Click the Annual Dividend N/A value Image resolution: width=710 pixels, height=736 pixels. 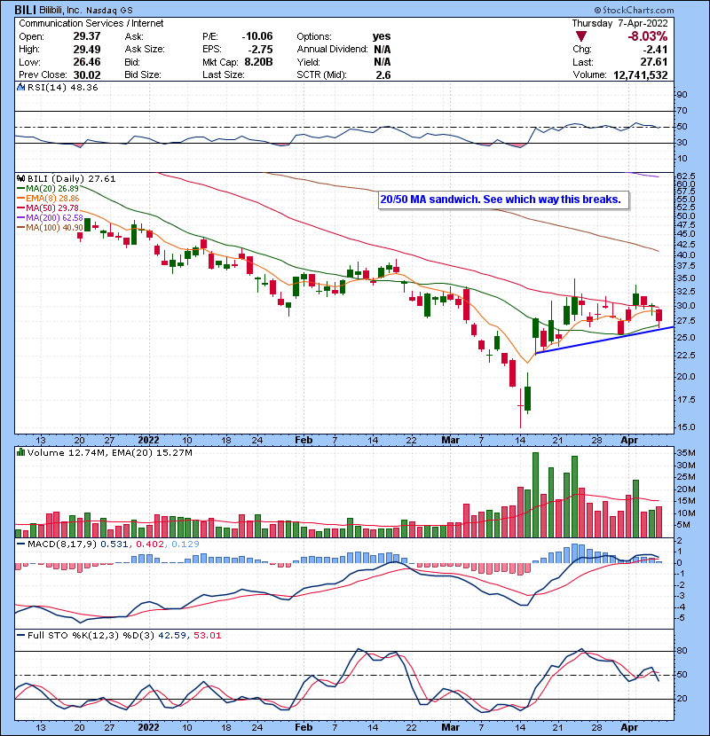tap(383, 50)
